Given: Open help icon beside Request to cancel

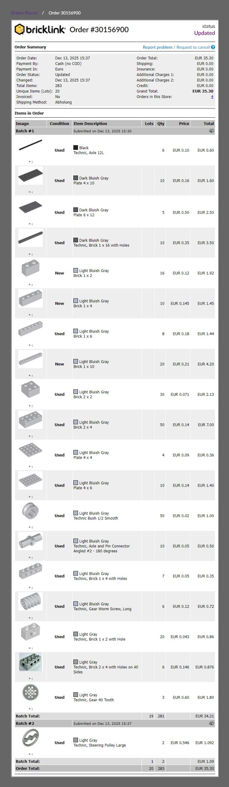Looking at the screenshot, I should pos(213,47).
